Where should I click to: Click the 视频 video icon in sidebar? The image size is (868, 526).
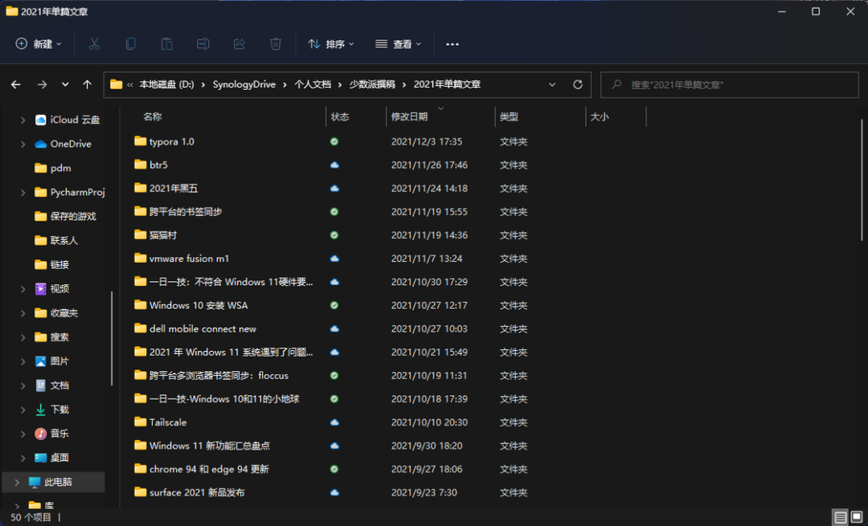(40, 289)
